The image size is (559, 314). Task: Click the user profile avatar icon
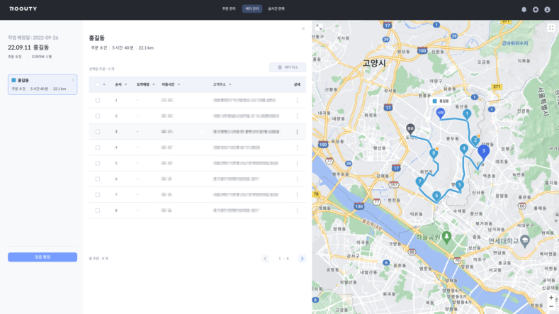pos(547,9)
